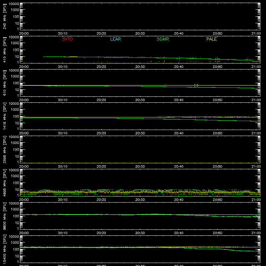
Task: Select the 15400 MHz [SFU] axis title
Action: (4, 249)
